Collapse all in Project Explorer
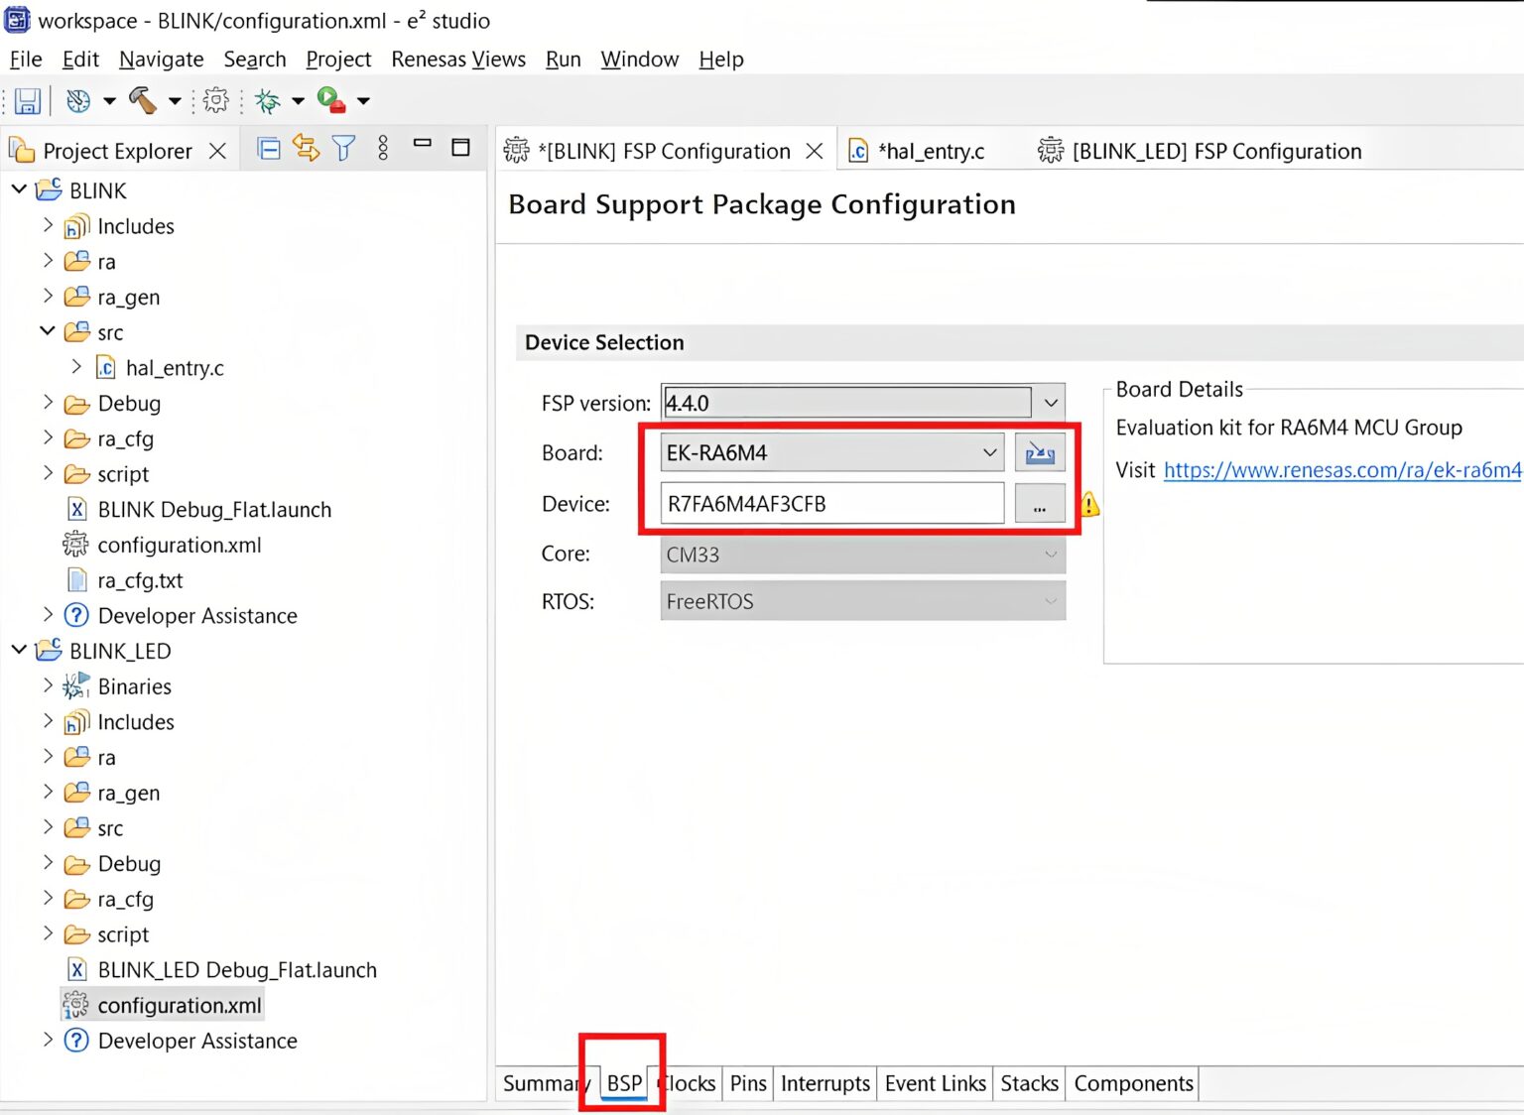 coord(268,147)
